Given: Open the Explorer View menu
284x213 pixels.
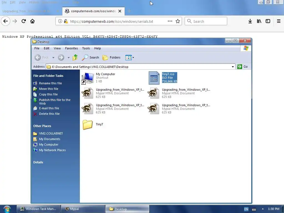Looking at the screenshot, I should coord(57,48).
